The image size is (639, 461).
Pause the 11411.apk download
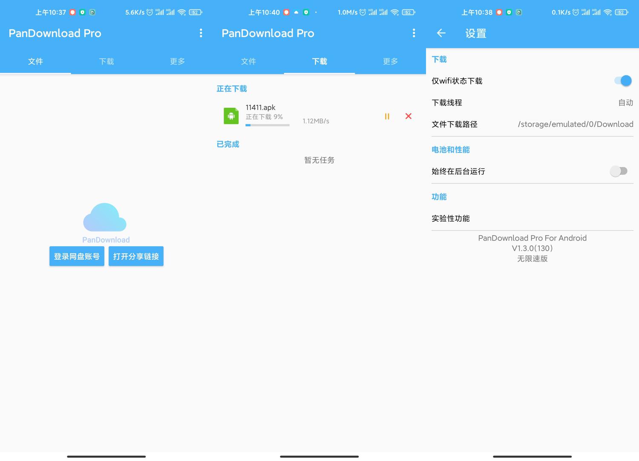[x=387, y=116]
